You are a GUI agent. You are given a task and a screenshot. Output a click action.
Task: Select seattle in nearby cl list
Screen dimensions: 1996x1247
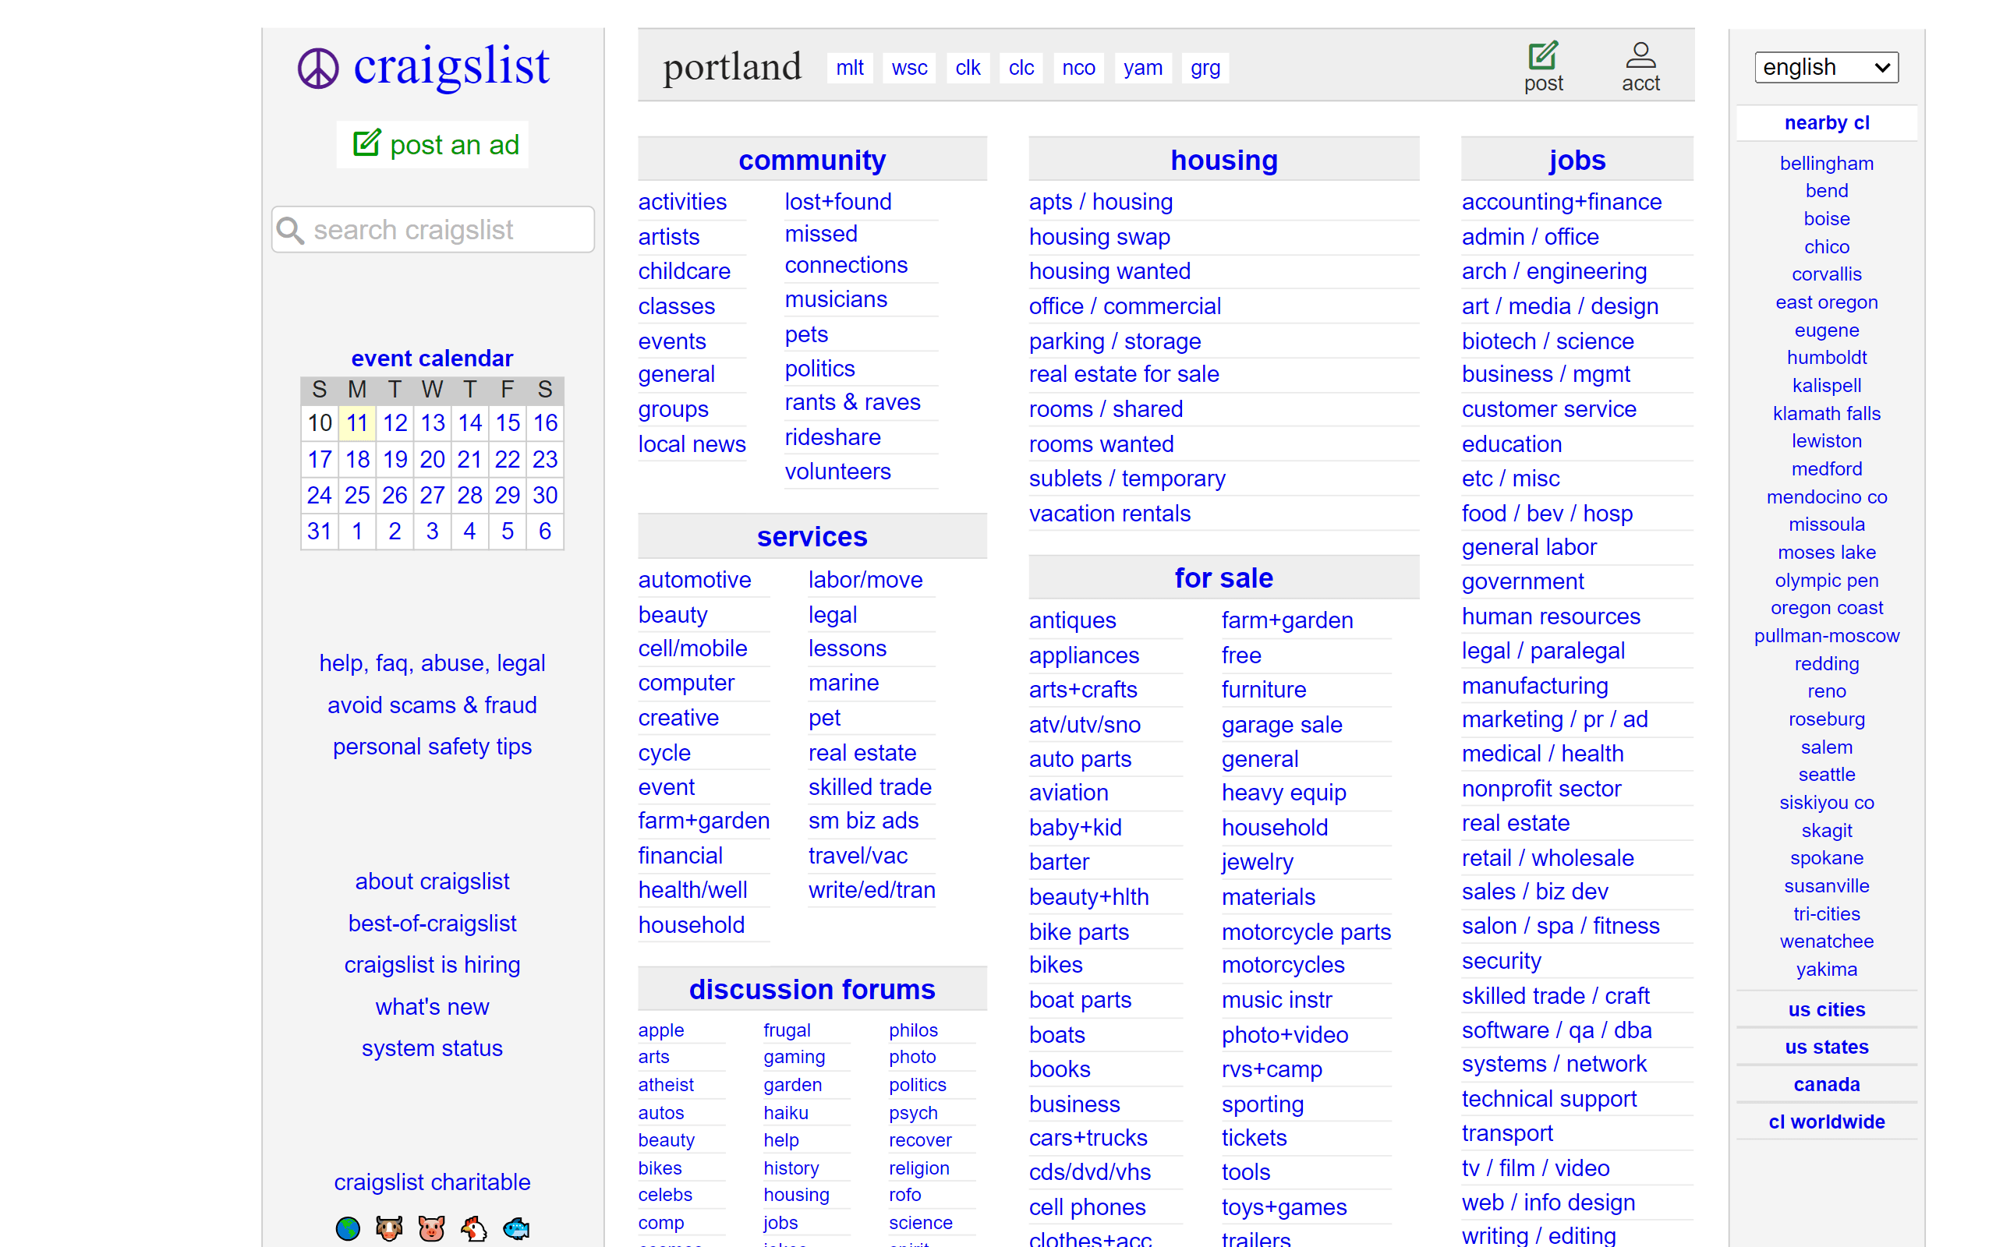1826,775
